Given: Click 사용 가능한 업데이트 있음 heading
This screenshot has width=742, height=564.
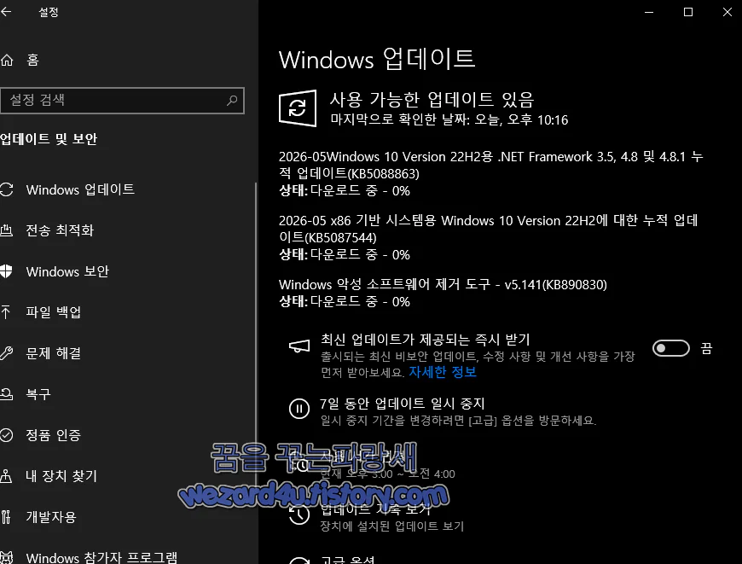Looking at the screenshot, I should pos(432,100).
